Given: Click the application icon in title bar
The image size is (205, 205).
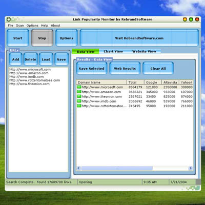Looking at the screenshot, I should [x=9, y=19].
